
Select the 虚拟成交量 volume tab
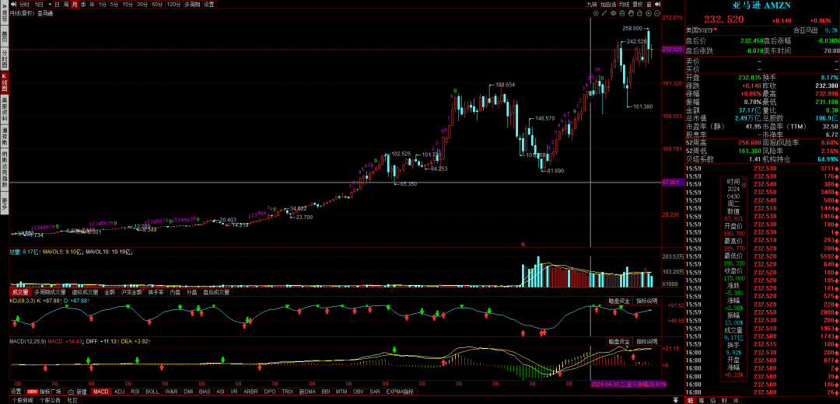click(86, 292)
